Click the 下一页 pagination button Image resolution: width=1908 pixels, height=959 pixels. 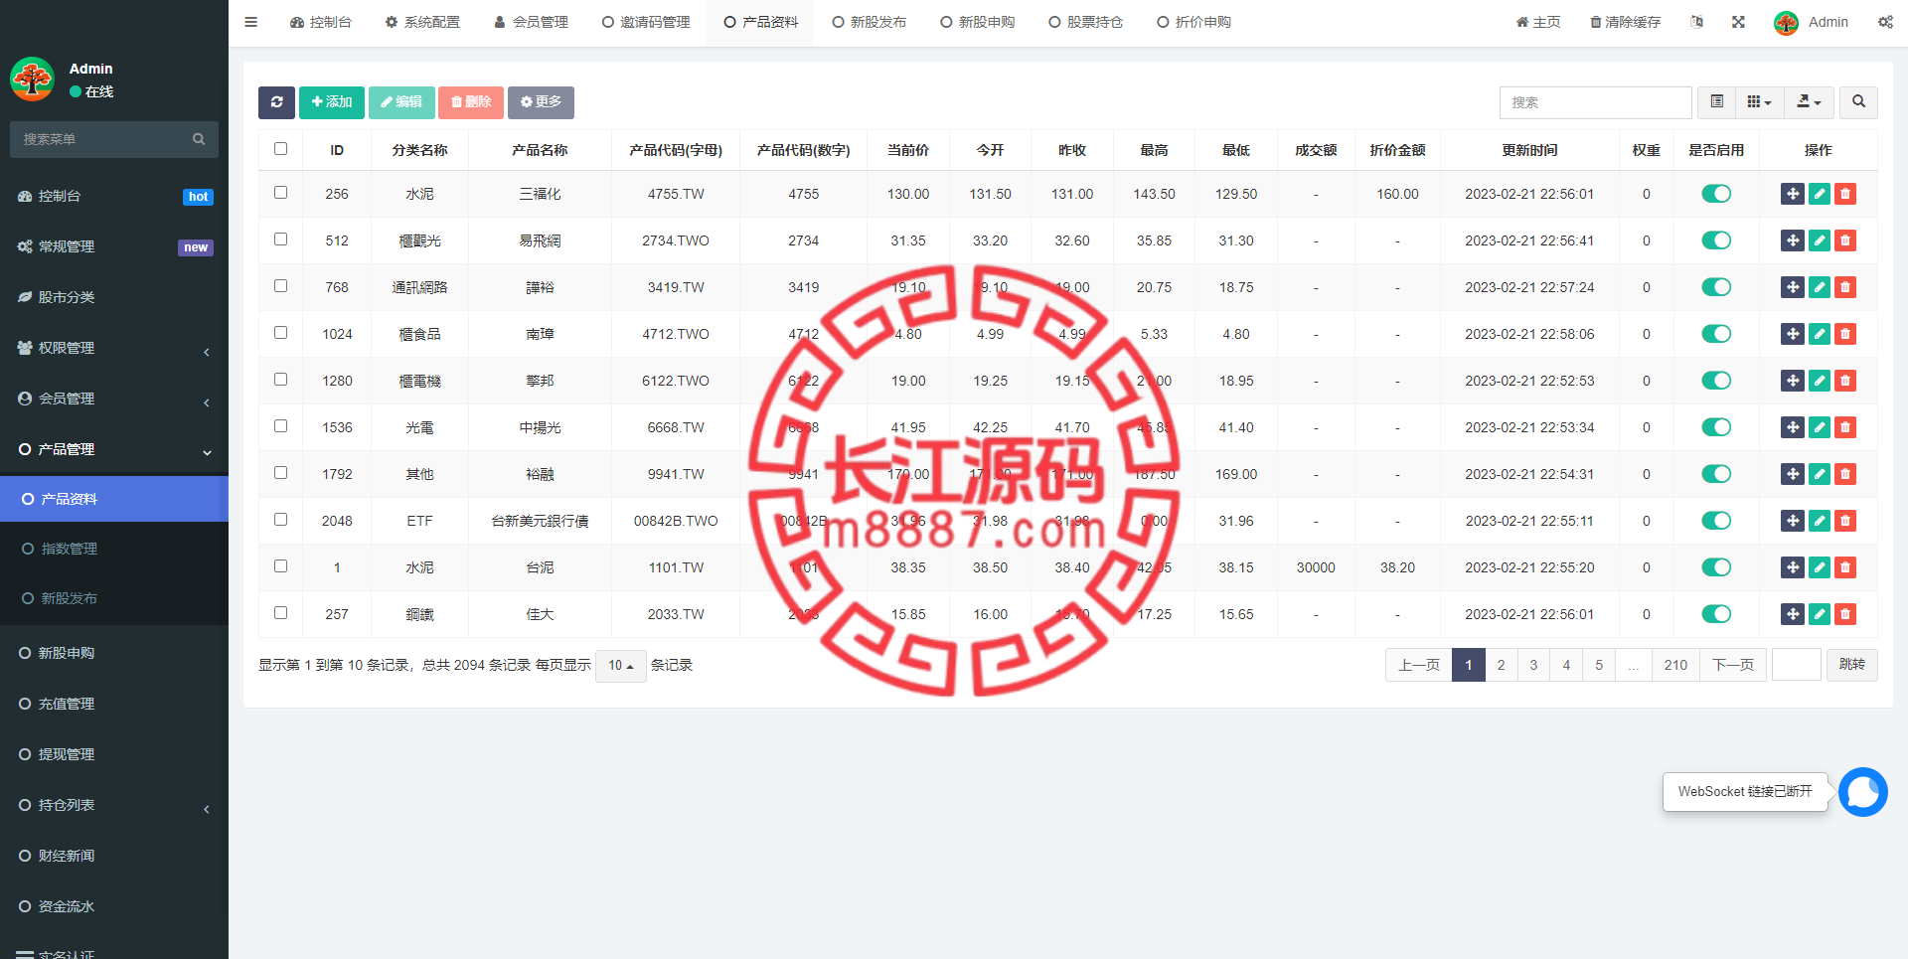(1733, 665)
